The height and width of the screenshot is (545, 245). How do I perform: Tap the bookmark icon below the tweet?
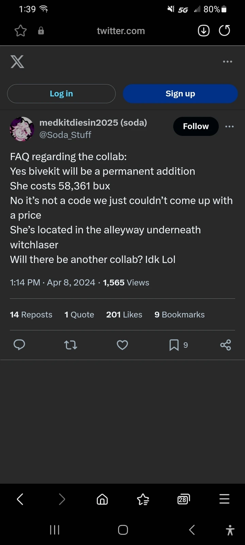coord(174,345)
